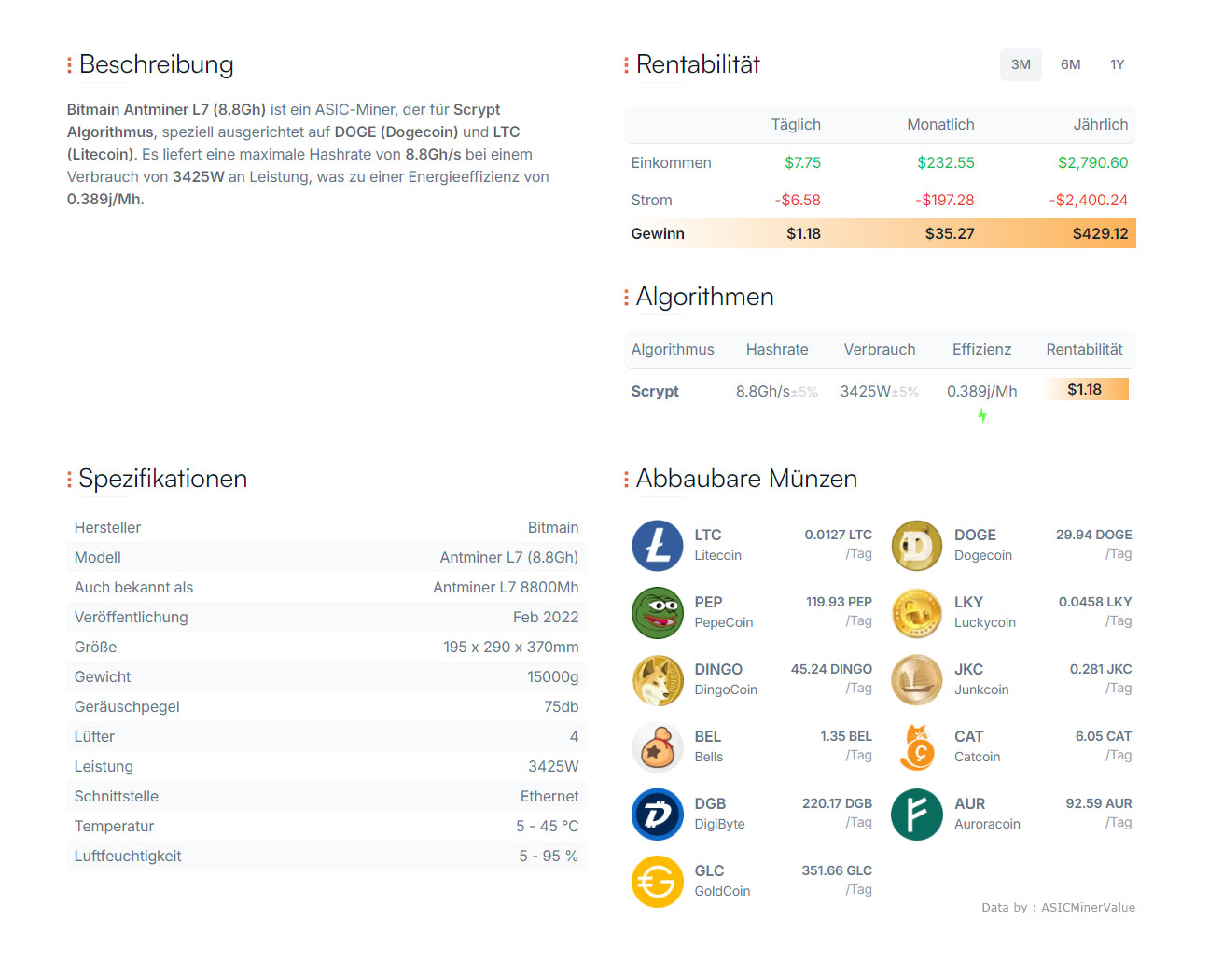Click the Effizienz column header
Viewport: 1209px width, 961px height.
coord(981,349)
